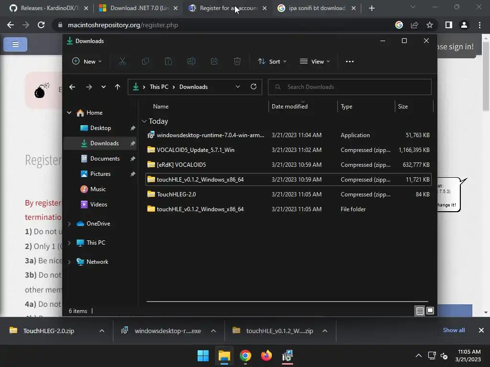The image size is (490, 367).
Task: Bookmark this page with star icon
Action: pos(430,25)
